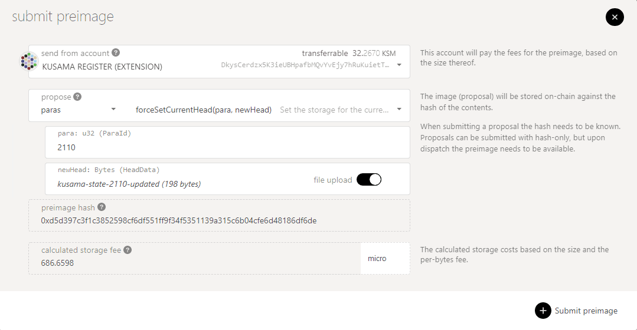Click help icon next to preimage hash
Viewport: 637px width, 330px height.
[x=102, y=207]
